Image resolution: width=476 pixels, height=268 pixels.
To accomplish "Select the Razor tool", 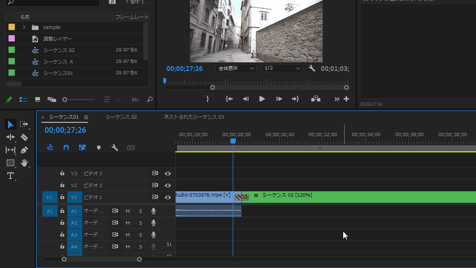I will pos(24,137).
